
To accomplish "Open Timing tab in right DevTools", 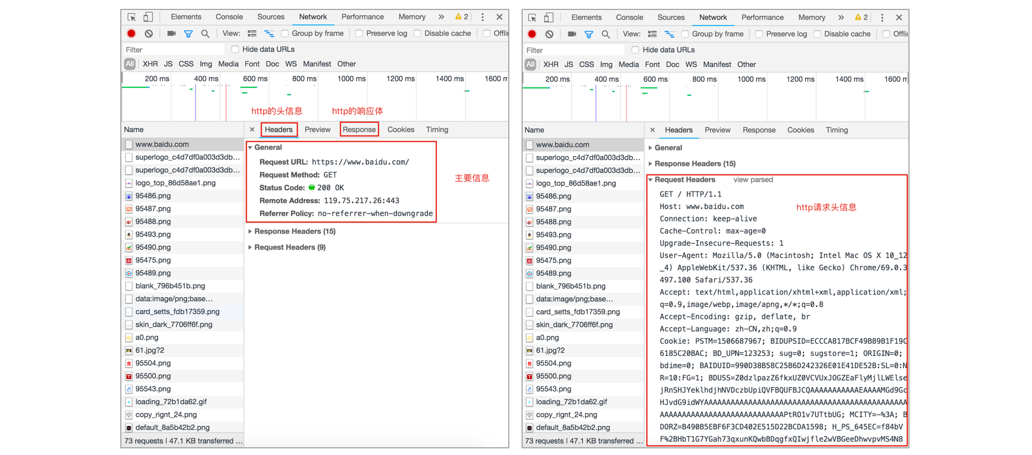I will point(837,130).
